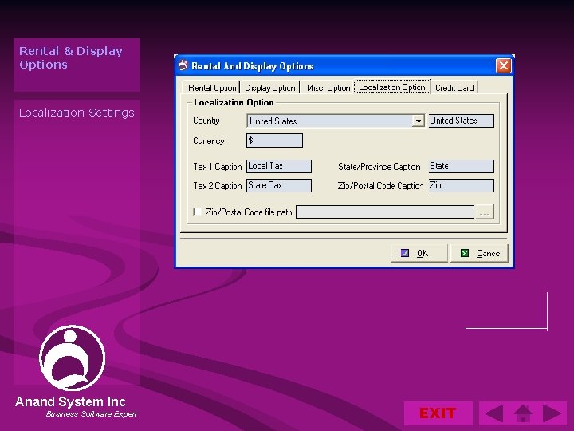Image resolution: width=574 pixels, height=431 pixels.
Task: Click the red EXIT button
Action: 438,413
